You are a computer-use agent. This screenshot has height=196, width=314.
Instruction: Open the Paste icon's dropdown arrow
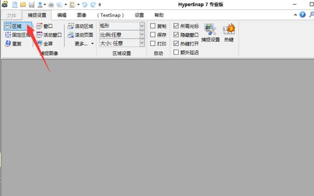(x=78, y=4)
